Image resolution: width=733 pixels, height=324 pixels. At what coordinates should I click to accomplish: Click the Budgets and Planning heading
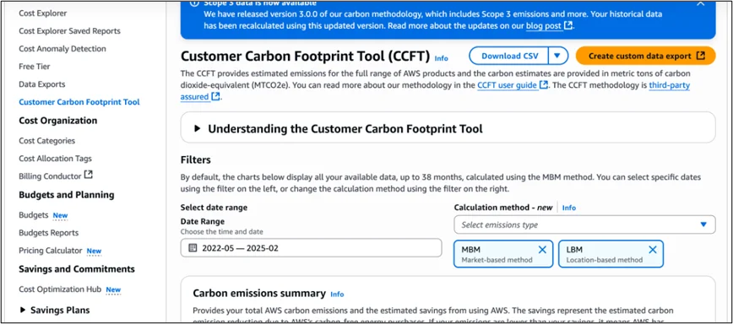pos(67,195)
